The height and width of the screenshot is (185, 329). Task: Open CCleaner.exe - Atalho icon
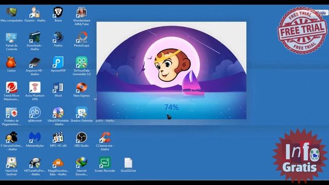[x=105, y=137]
